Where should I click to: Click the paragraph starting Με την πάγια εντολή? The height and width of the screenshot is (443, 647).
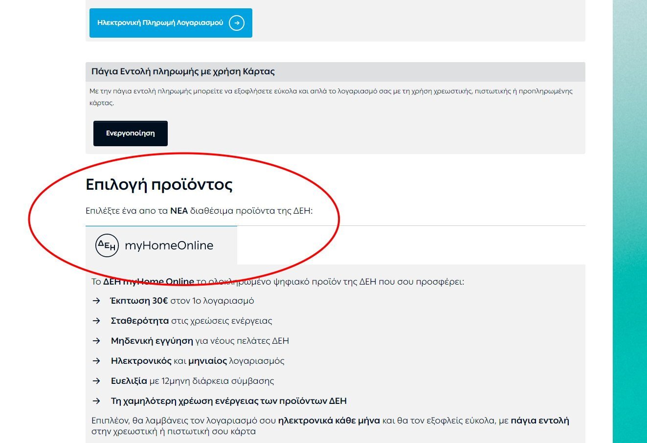pos(331,97)
